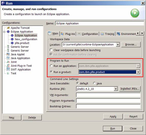Choose java as Java Executable
146x135 pixels.
coord(94,83)
